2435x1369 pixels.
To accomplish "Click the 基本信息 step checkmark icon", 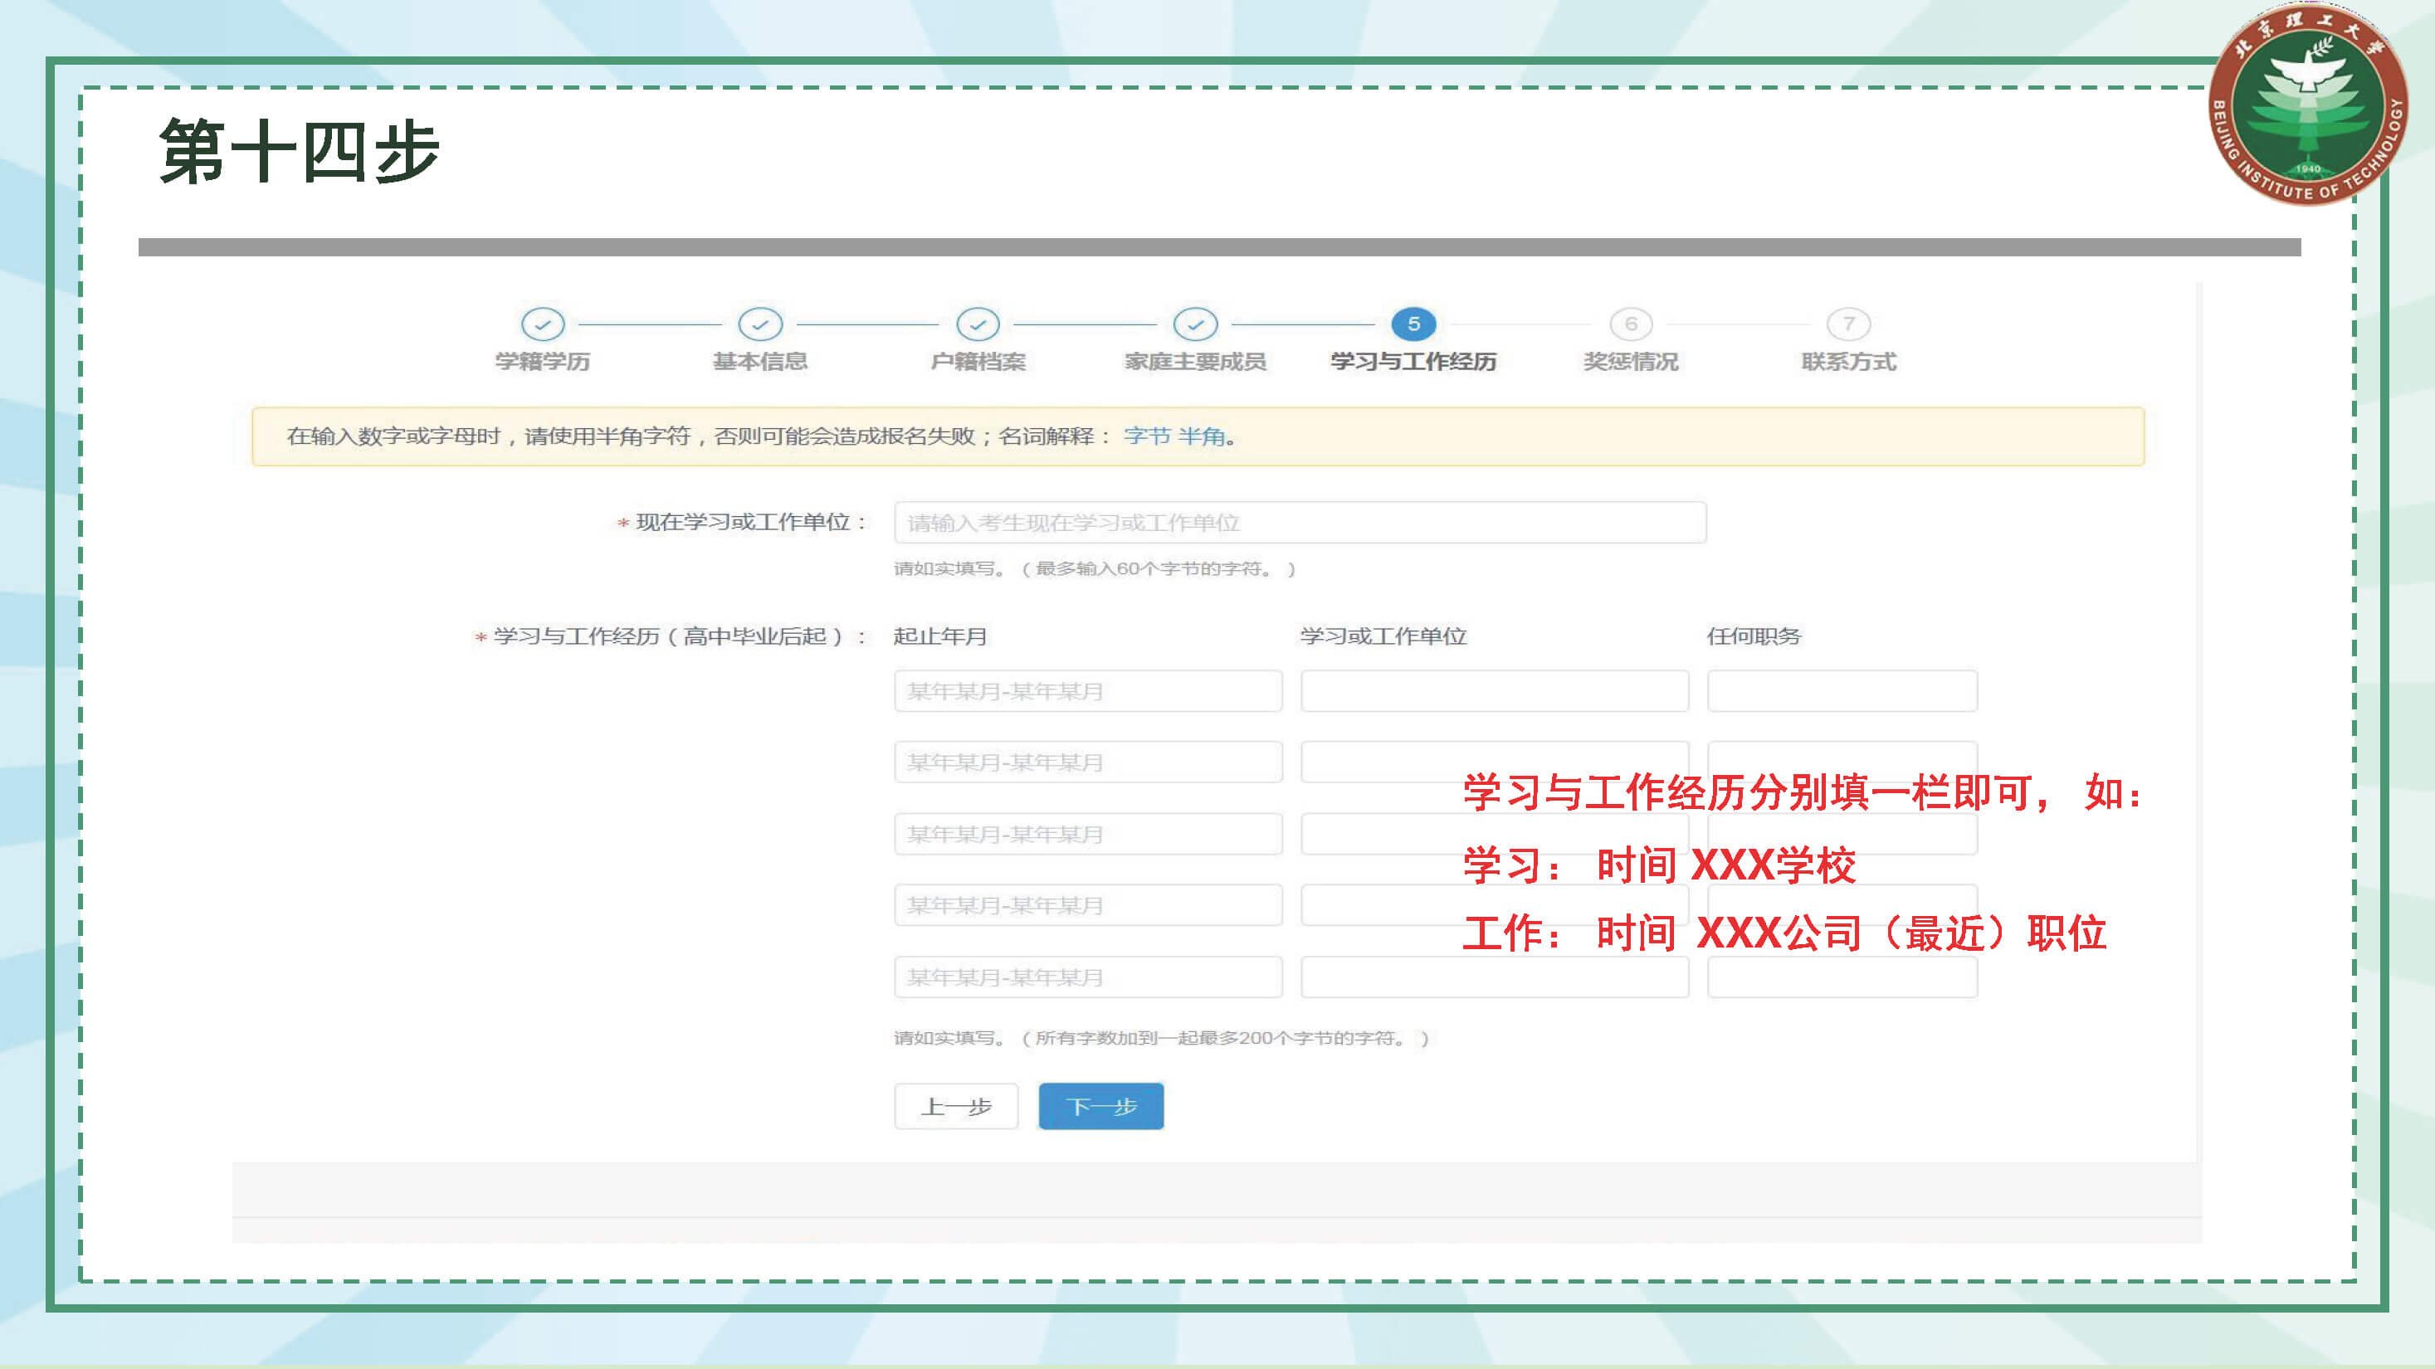I will click(x=760, y=324).
